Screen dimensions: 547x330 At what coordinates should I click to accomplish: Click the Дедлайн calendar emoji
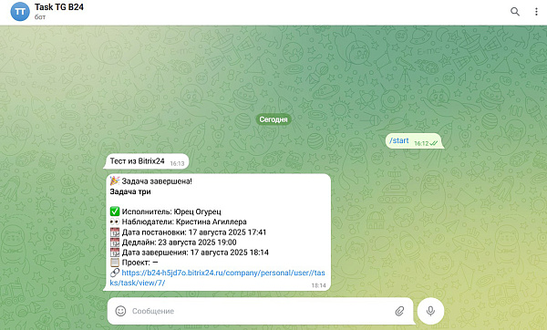coord(115,242)
